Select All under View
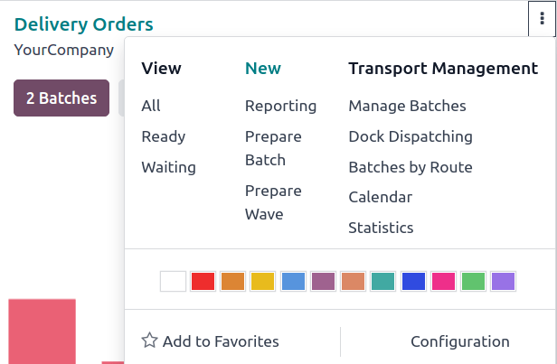 click(151, 106)
